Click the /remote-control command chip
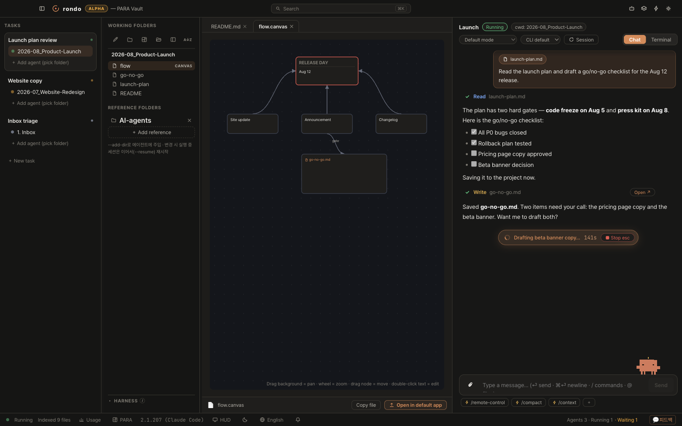Screen dimensions: 682x426 (x=484, y=402)
